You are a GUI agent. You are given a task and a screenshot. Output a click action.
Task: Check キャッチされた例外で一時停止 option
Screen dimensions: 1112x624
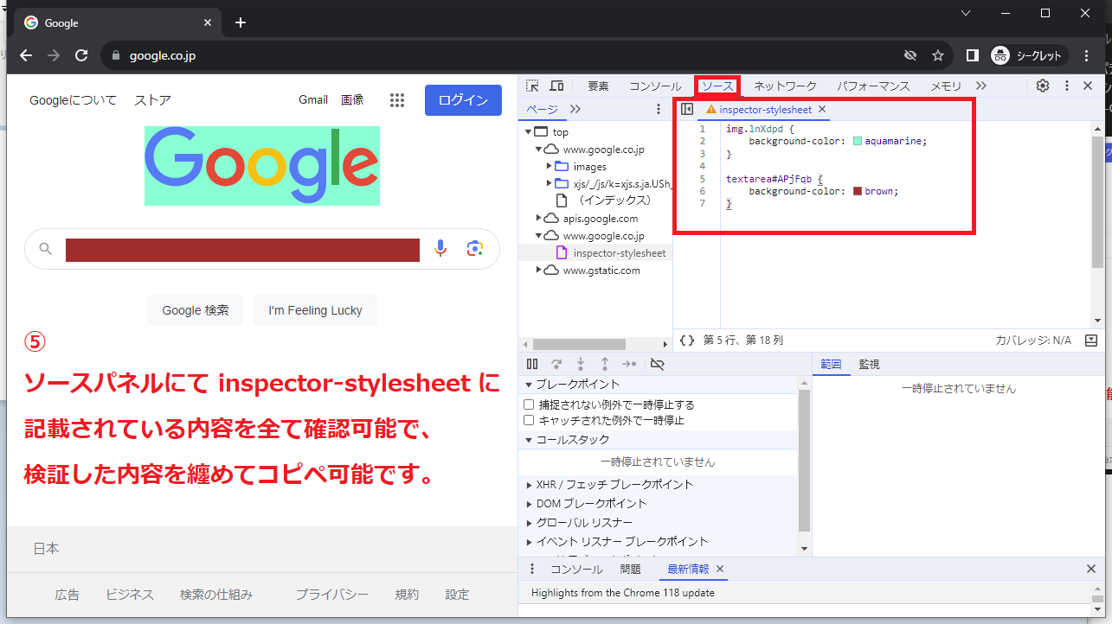[529, 420]
